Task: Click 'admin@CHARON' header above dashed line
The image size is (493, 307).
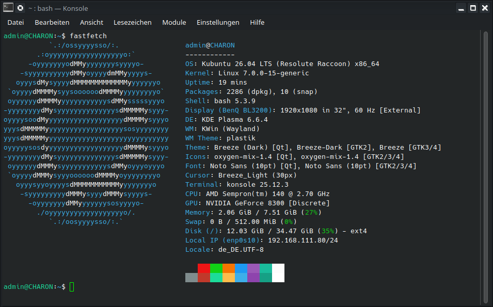Action: click(x=210, y=45)
